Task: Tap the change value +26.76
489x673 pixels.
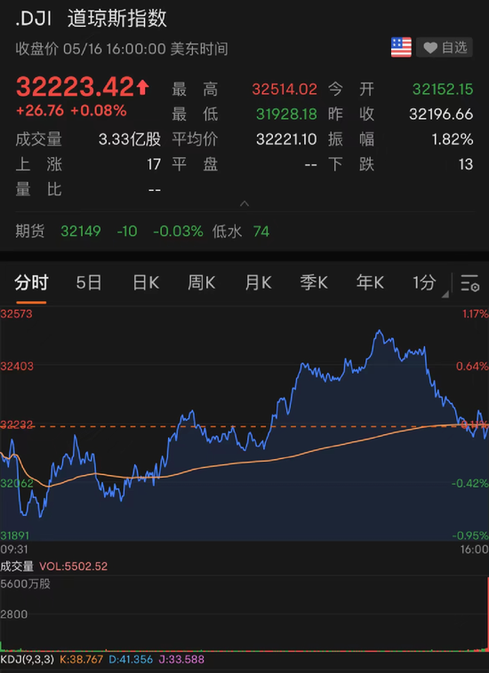Action: point(39,111)
